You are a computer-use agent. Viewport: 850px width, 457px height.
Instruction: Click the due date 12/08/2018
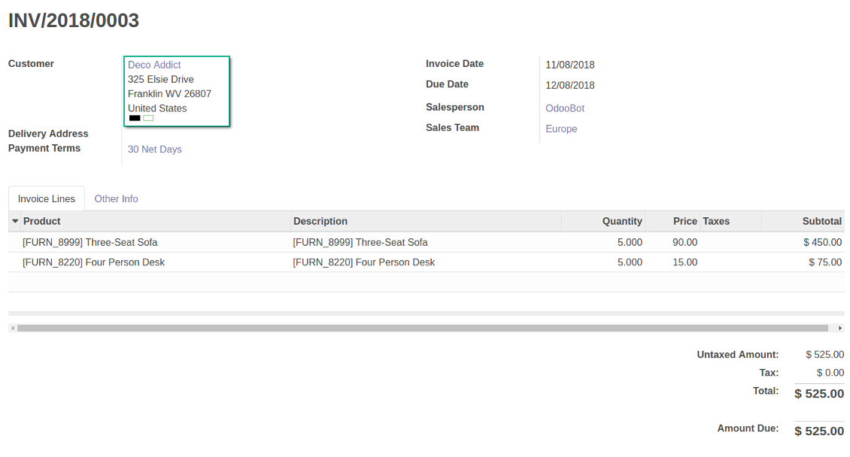(x=569, y=86)
